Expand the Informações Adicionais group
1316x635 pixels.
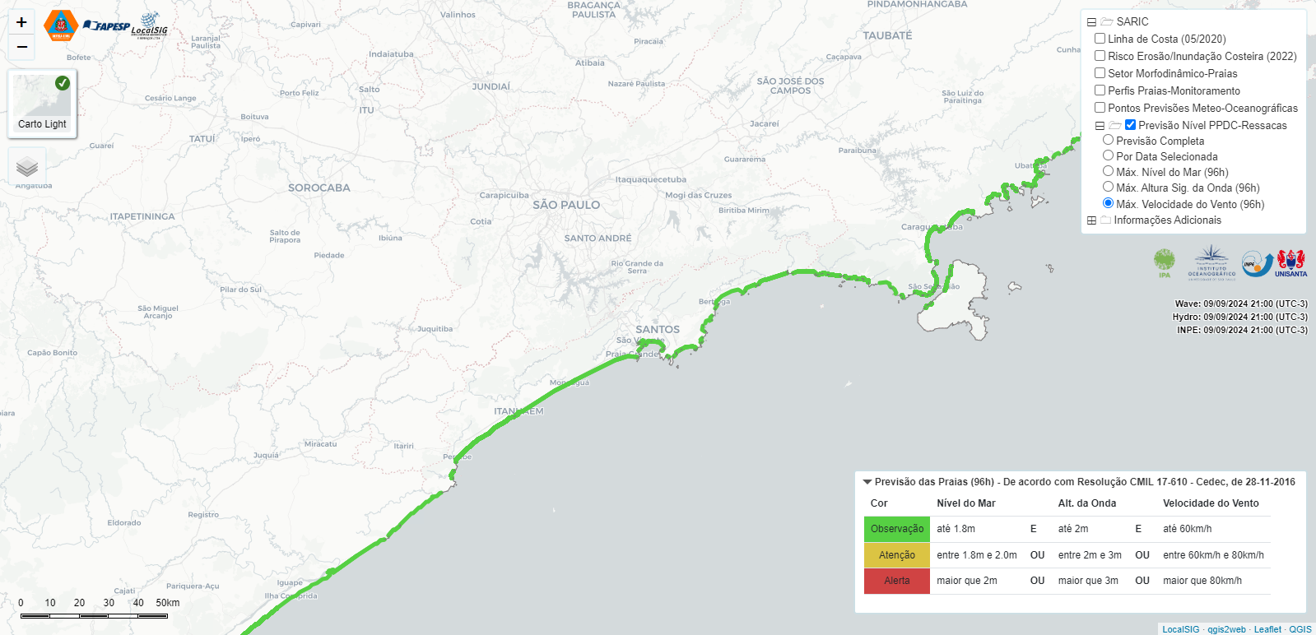point(1091,220)
